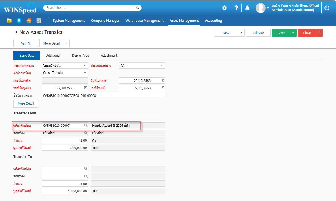
Task: Expand the ประเภทการโอน dropdown
Action: [x=84, y=65]
